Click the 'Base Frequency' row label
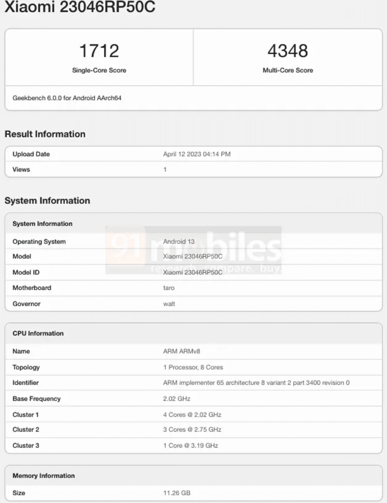387x503 pixels. [x=36, y=399]
